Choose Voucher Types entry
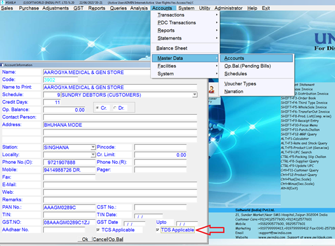 click(257, 83)
